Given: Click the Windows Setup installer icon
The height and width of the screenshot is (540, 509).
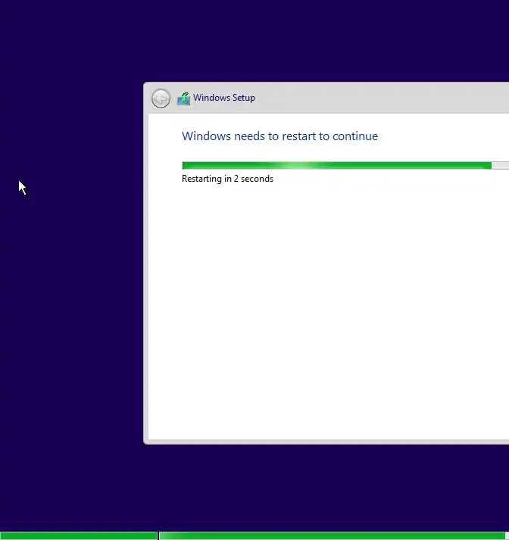Looking at the screenshot, I should (x=183, y=98).
